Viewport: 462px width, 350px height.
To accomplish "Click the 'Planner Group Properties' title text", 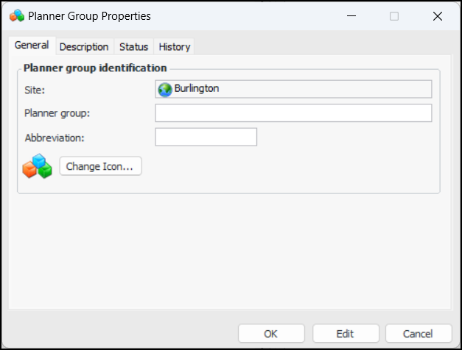I will pyautogui.click(x=89, y=15).
